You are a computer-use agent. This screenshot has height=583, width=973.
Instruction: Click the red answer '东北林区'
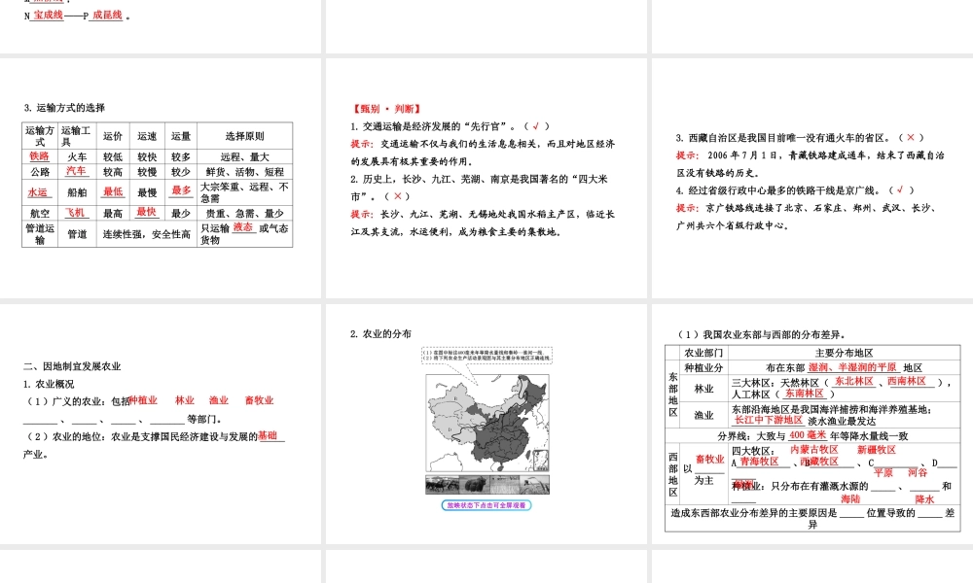(854, 381)
